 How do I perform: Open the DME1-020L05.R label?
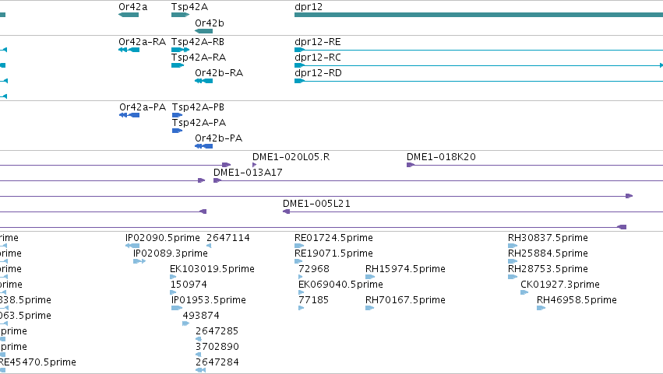coord(291,157)
